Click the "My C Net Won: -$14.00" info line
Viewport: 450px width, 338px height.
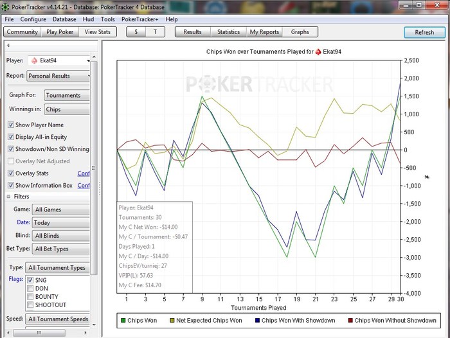coord(148,227)
